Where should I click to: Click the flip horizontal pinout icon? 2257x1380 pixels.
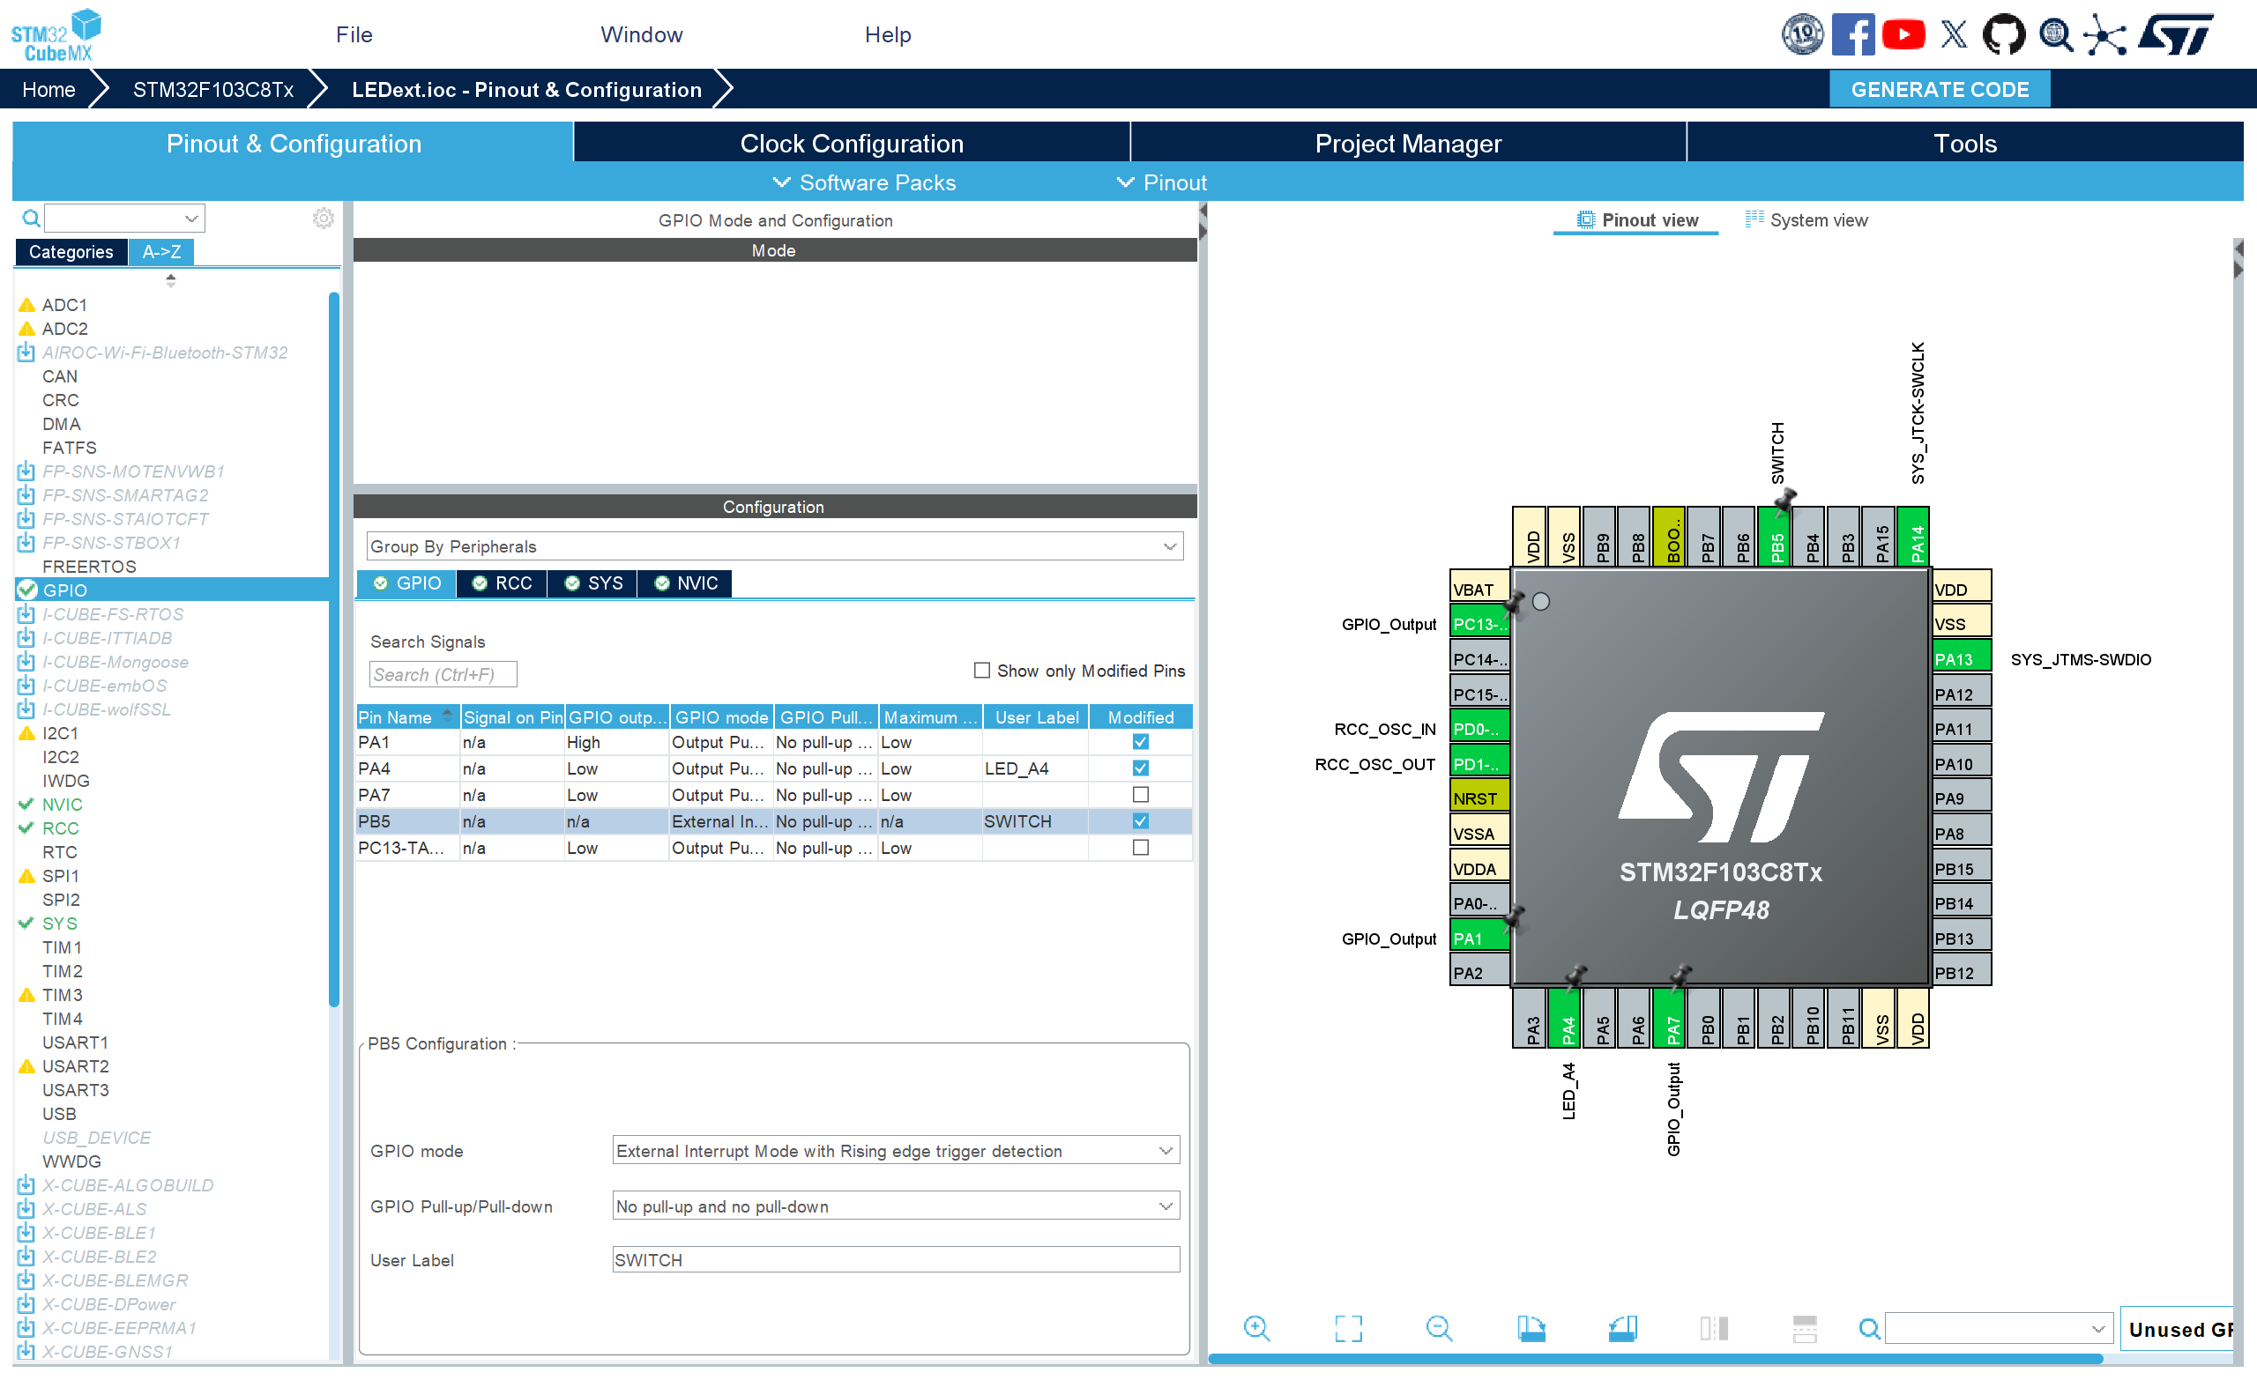pyautogui.click(x=1713, y=1328)
